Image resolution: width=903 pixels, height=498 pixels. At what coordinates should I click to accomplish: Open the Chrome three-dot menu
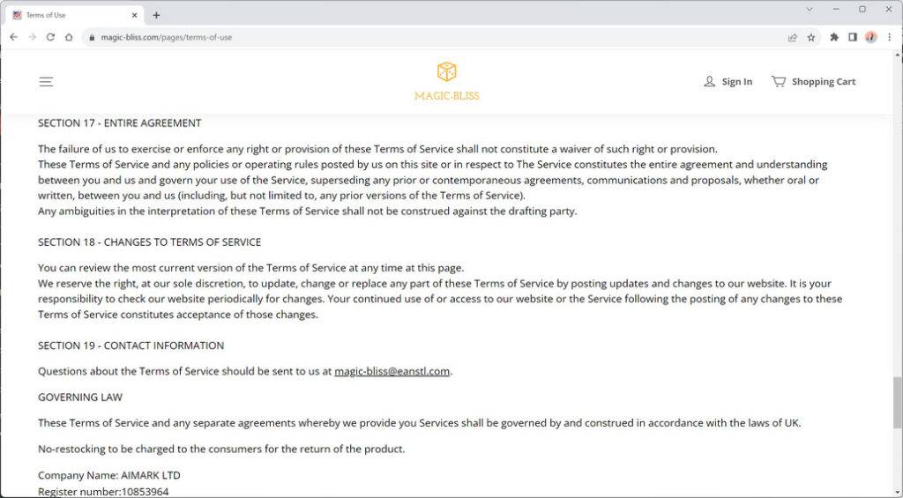pyautogui.click(x=890, y=37)
